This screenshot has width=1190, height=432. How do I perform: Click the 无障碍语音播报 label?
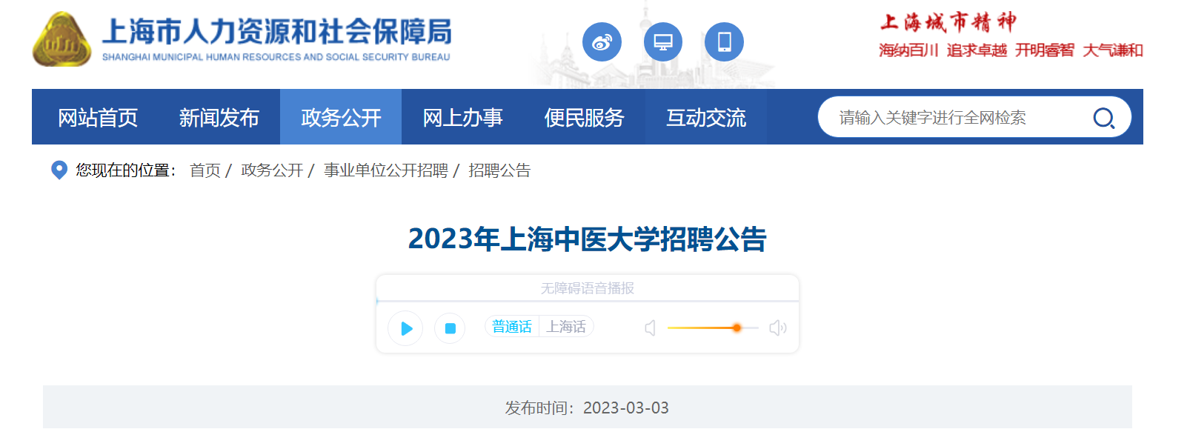(588, 288)
